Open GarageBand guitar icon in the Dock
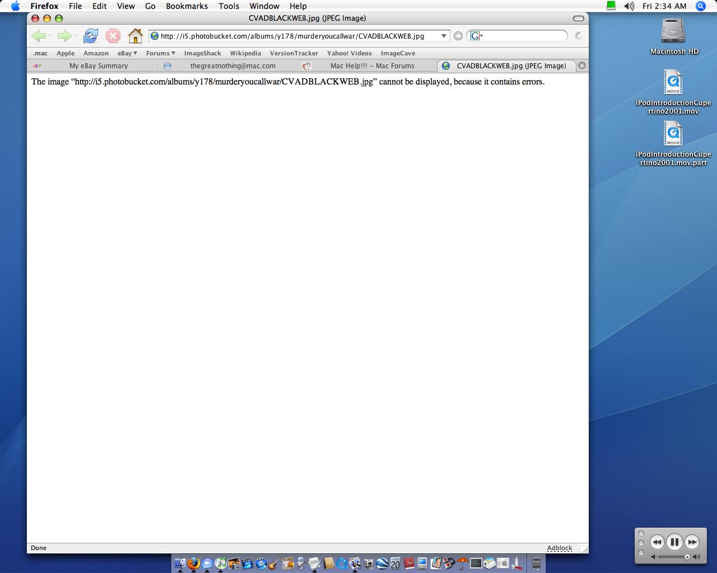The height and width of the screenshot is (573, 717). click(x=274, y=563)
